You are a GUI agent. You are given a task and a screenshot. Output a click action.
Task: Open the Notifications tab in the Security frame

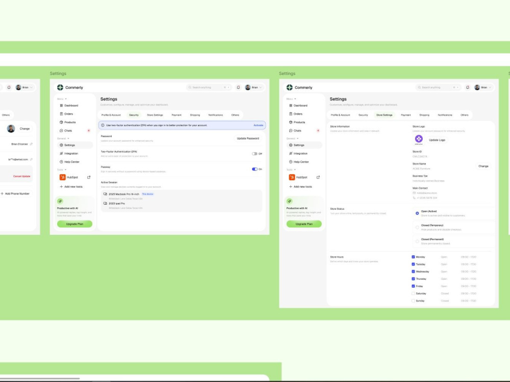pos(216,115)
